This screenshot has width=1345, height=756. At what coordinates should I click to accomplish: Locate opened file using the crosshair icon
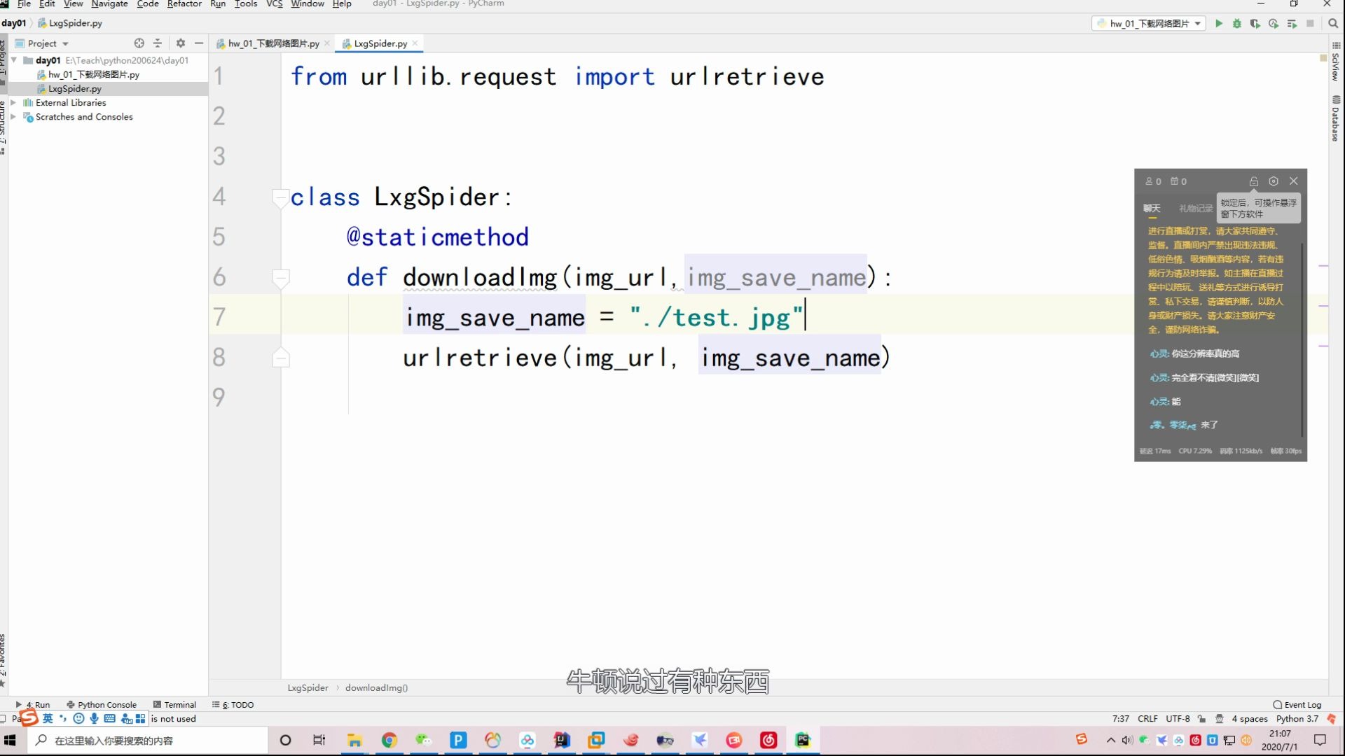pyautogui.click(x=139, y=43)
